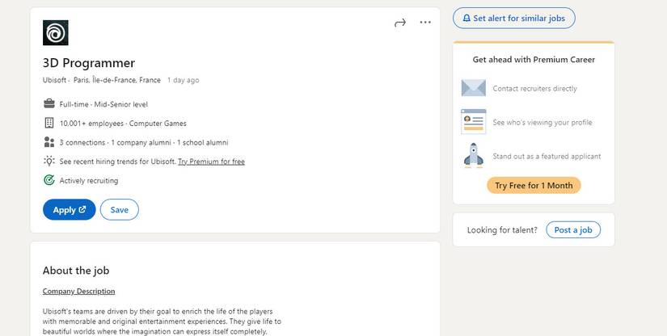667x336 pixels.
Task: Click the 3D Programmer job title
Action: click(89, 63)
